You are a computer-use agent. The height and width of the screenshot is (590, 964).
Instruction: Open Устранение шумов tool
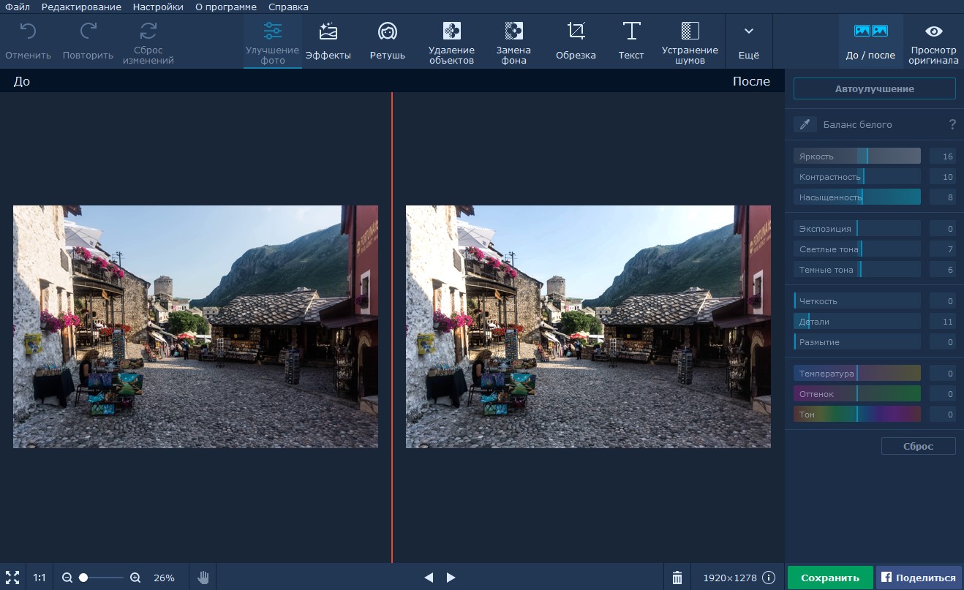click(690, 43)
